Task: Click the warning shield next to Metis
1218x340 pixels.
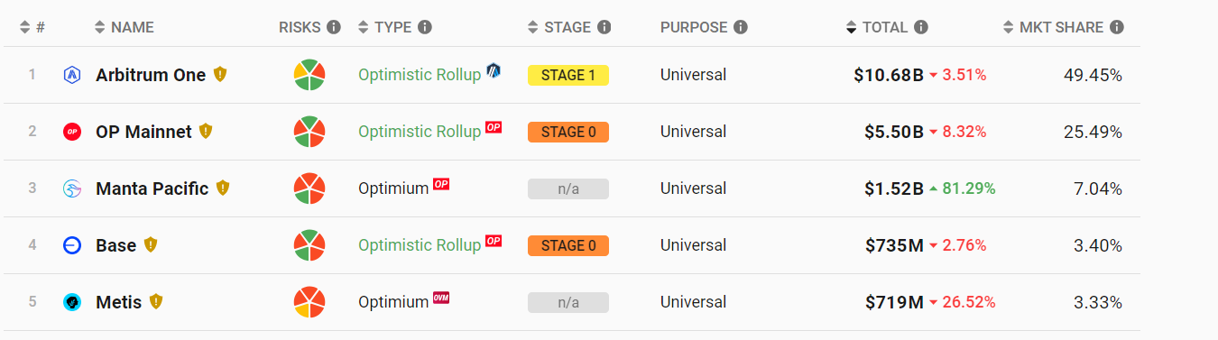Action: tap(156, 302)
